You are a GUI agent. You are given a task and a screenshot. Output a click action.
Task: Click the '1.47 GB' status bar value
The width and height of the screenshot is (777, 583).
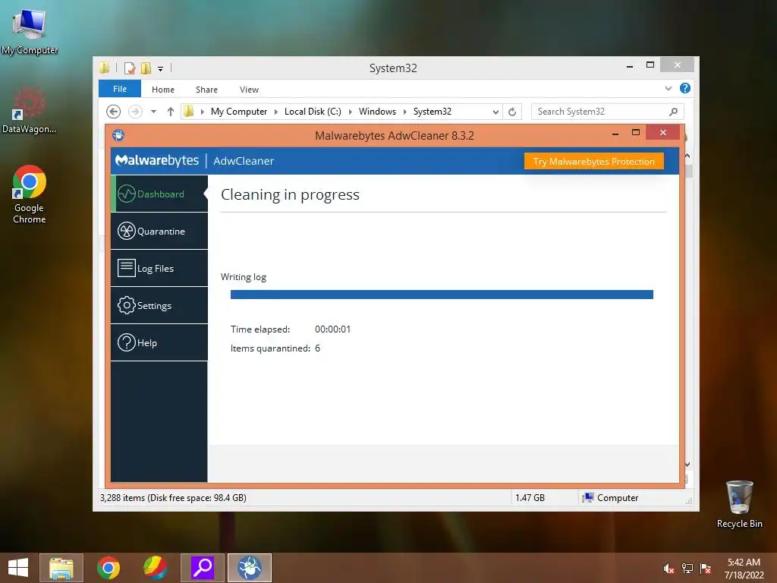(530, 498)
